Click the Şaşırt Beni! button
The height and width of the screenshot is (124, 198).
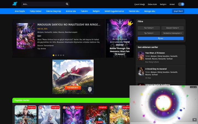point(178,11)
